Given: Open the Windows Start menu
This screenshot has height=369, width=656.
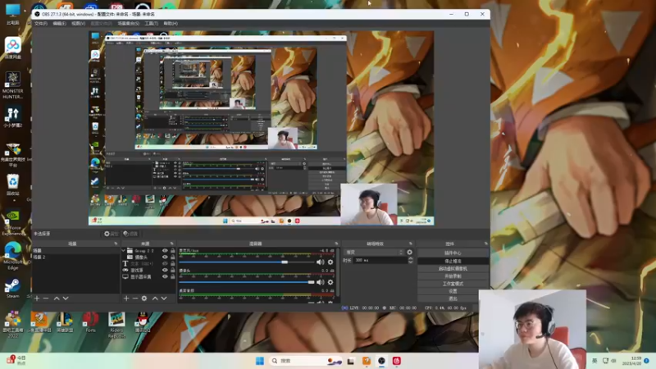Looking at the screenshot, I should pos(260,361).
